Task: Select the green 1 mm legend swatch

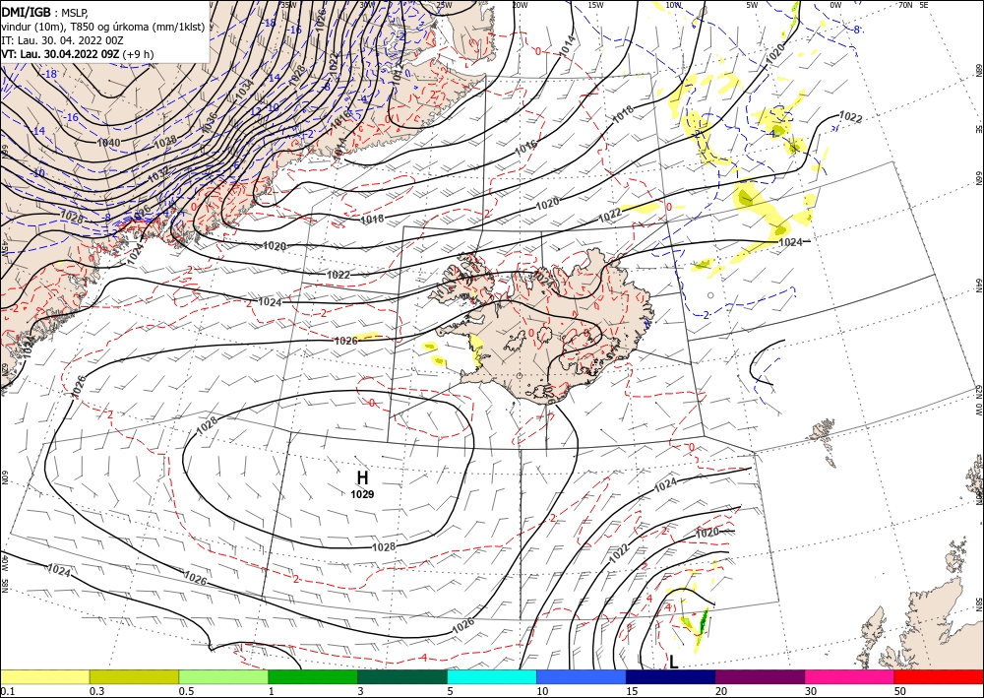Action: (x=313, y=676)
